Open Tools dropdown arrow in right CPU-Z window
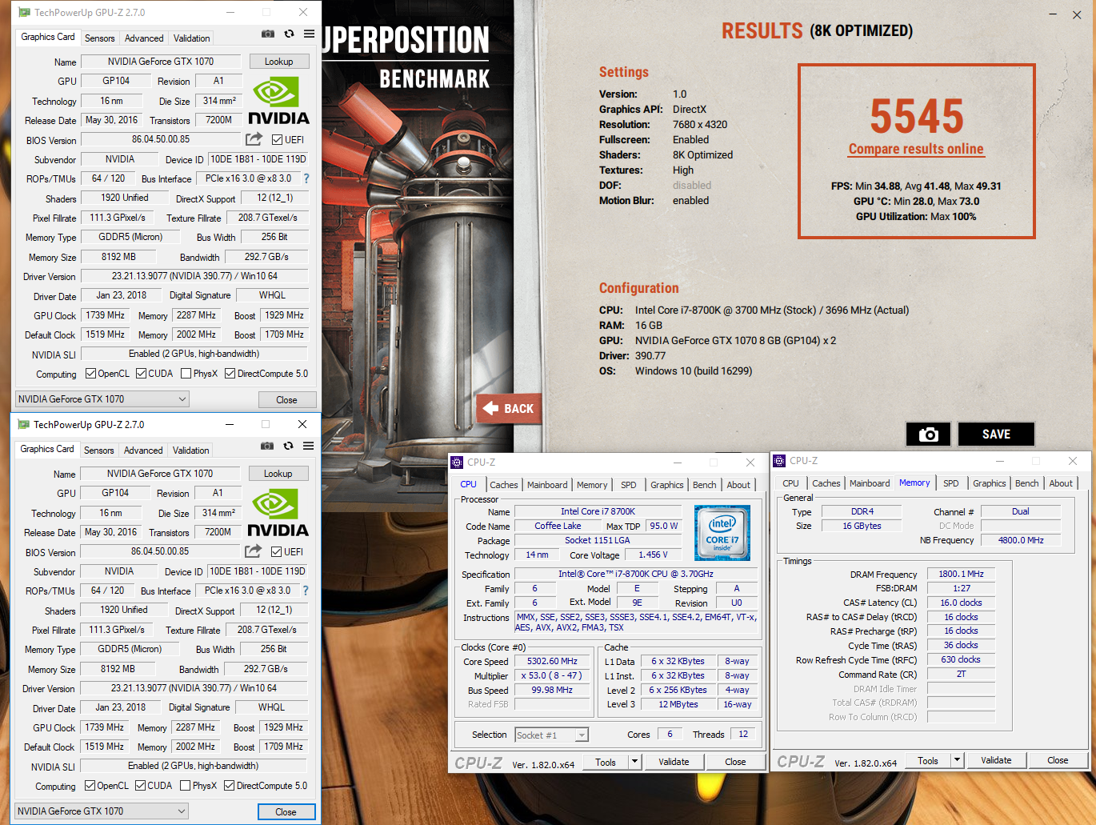Screen dimensions: 1096x825 click(957, 760)
